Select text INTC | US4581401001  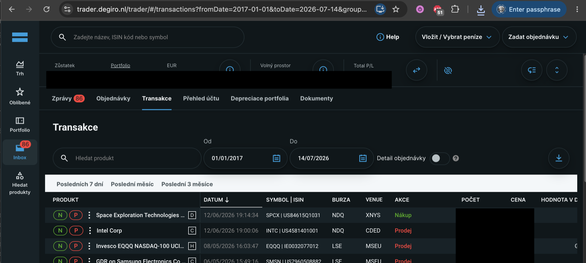(x=292, y=230)
